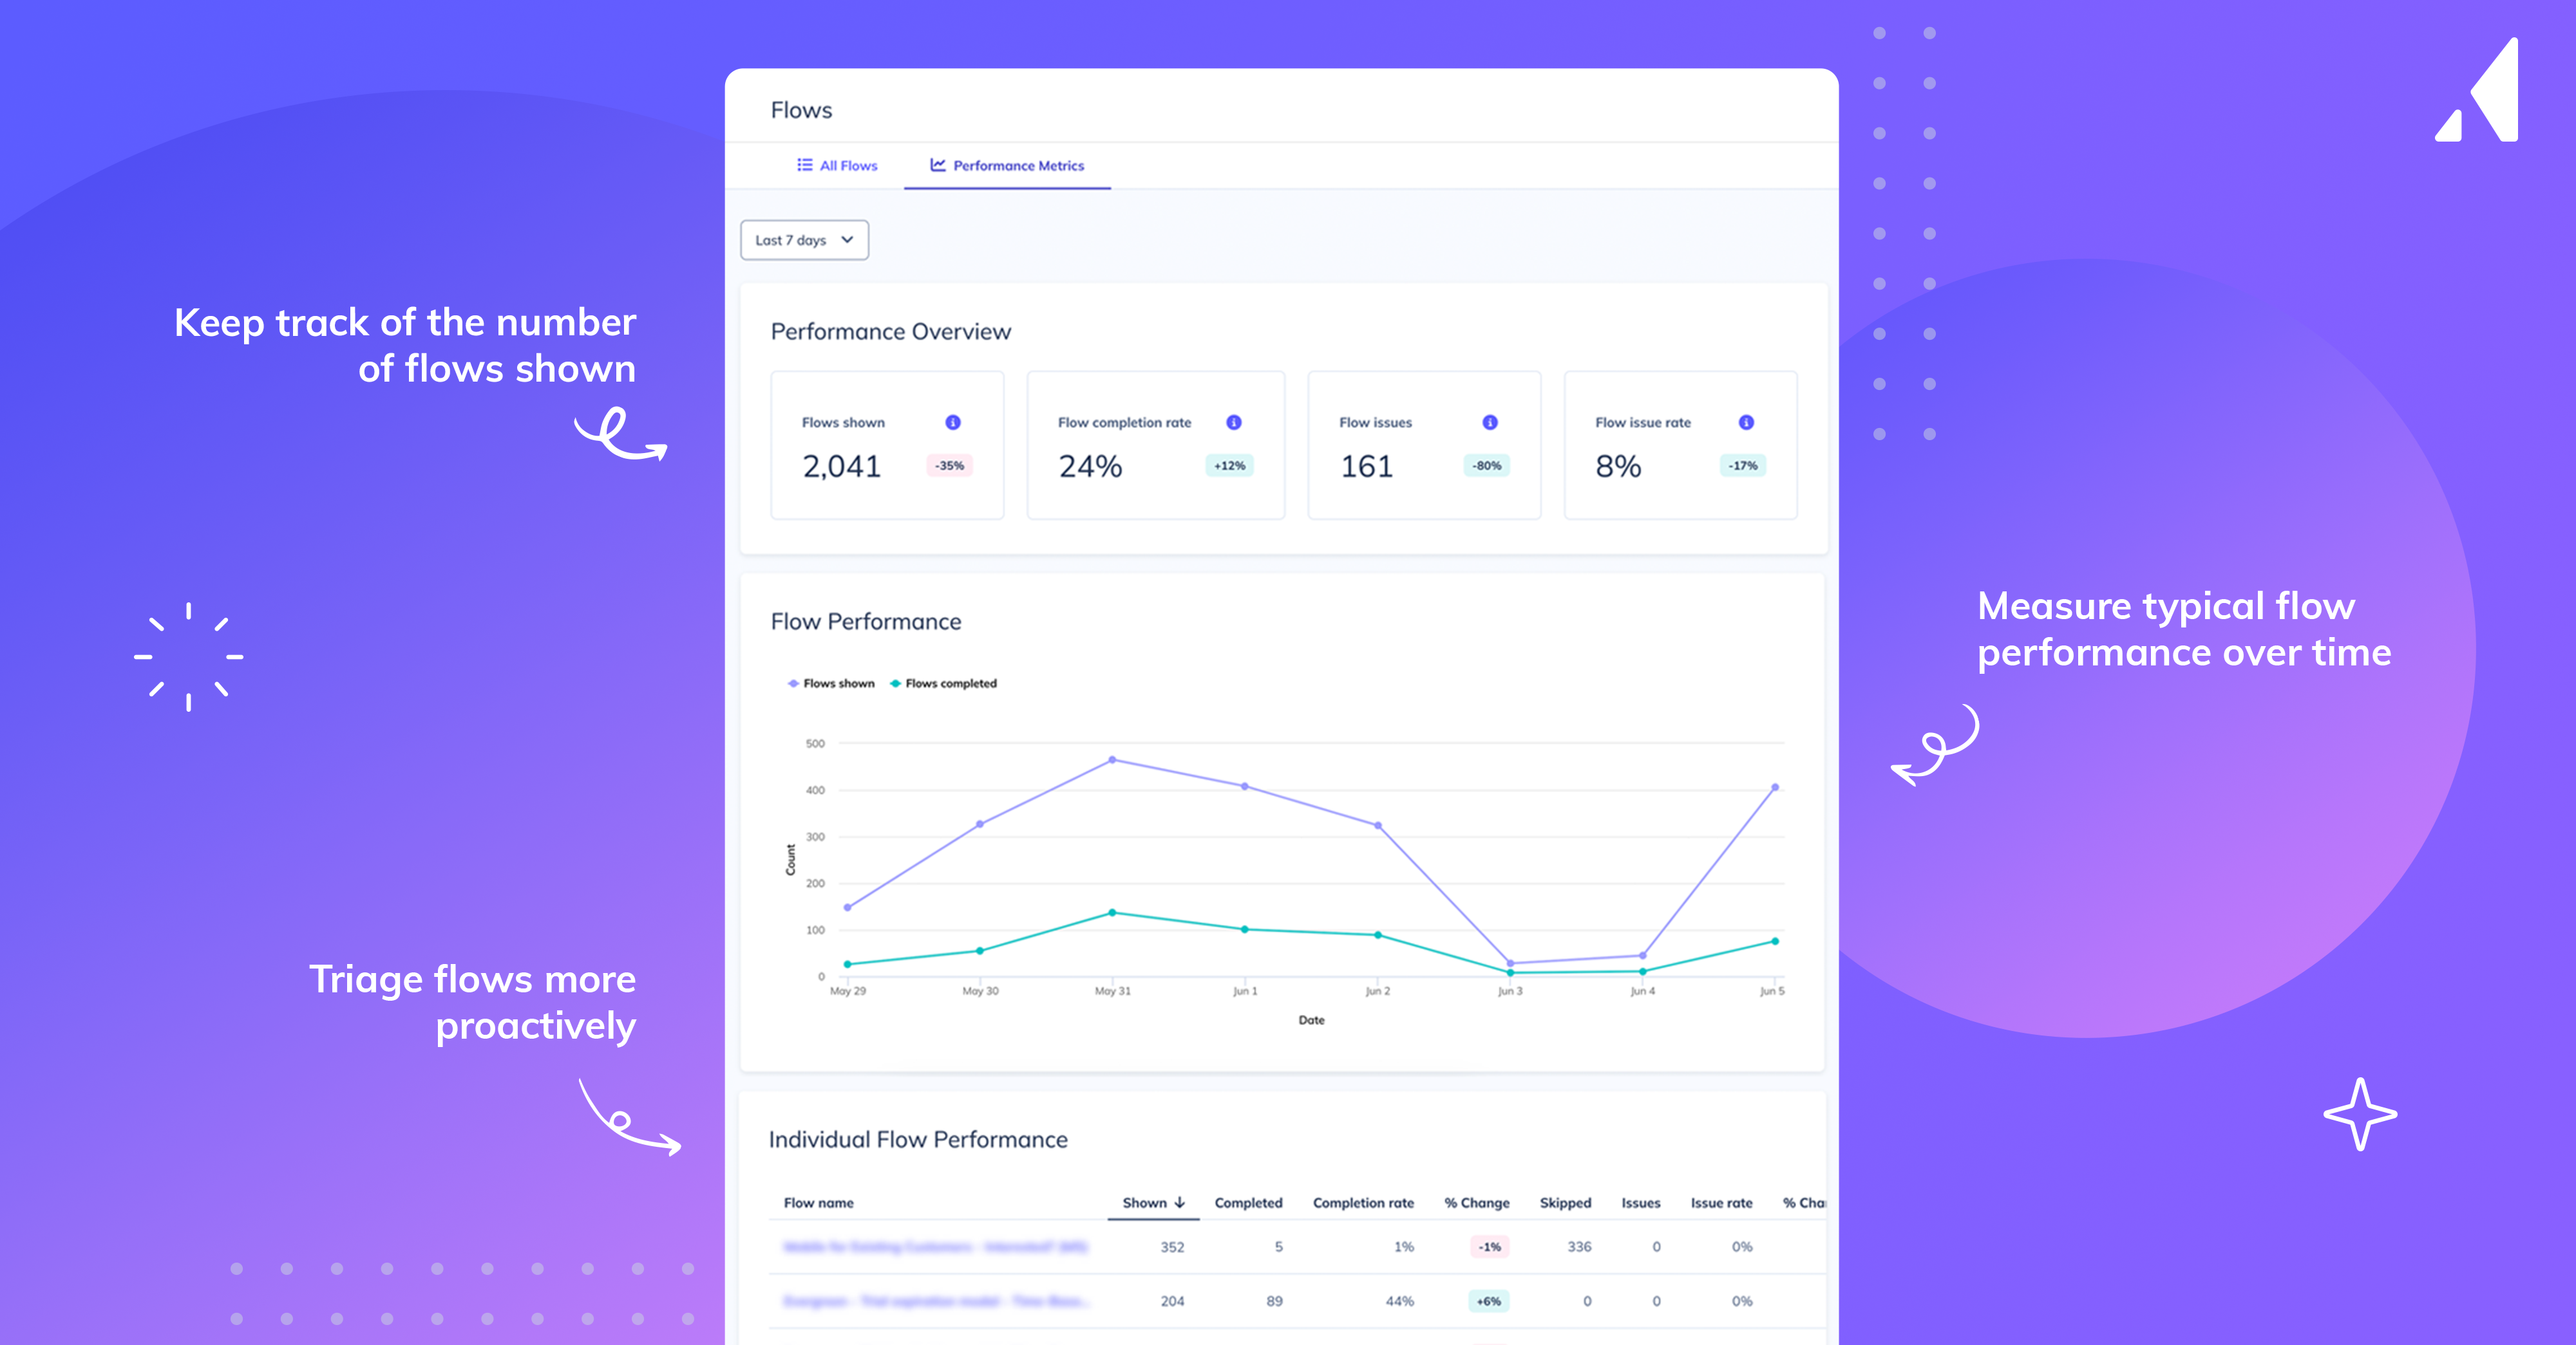Click info icon on Flow issues card
The width and height of the screenshot is (2576, 1345).
point(1490,423)
